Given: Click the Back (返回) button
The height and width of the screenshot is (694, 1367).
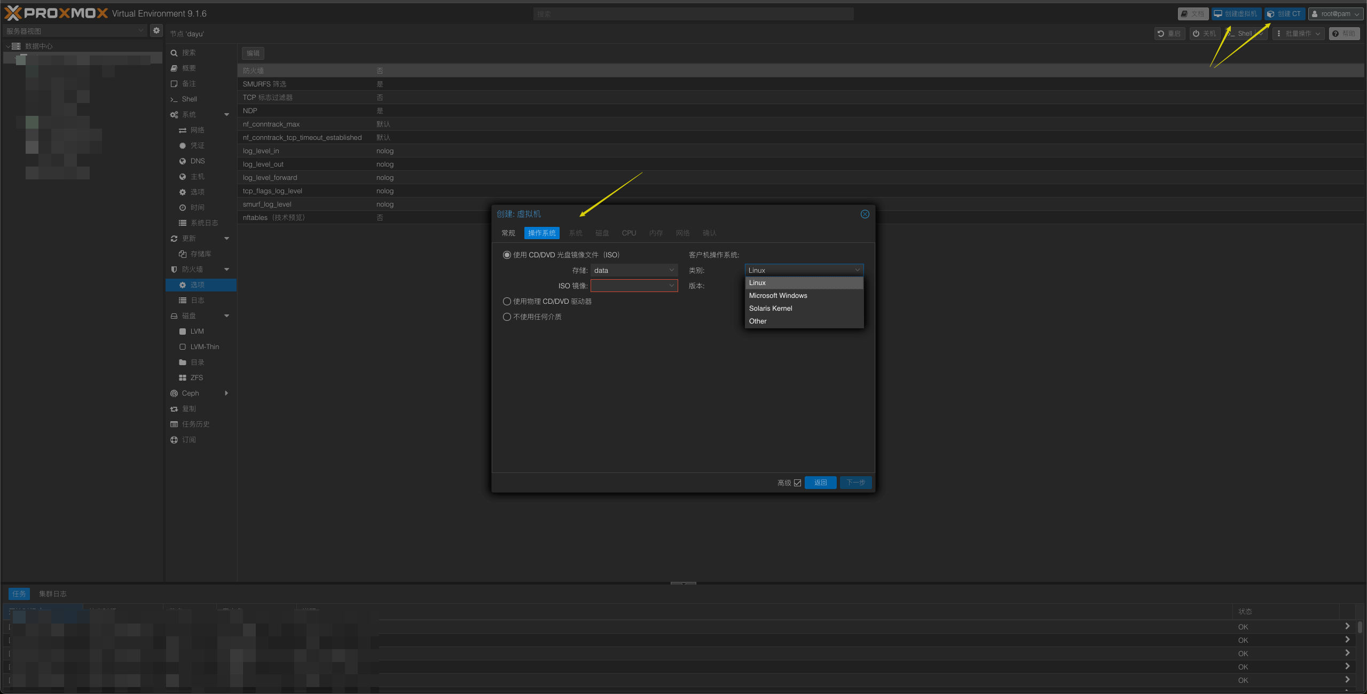Looking at the screenshot, I should 820,483.
